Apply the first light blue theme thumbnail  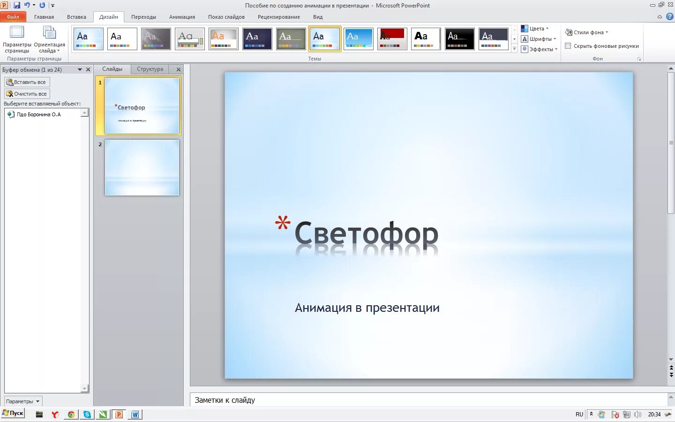[x=89, y=39]
